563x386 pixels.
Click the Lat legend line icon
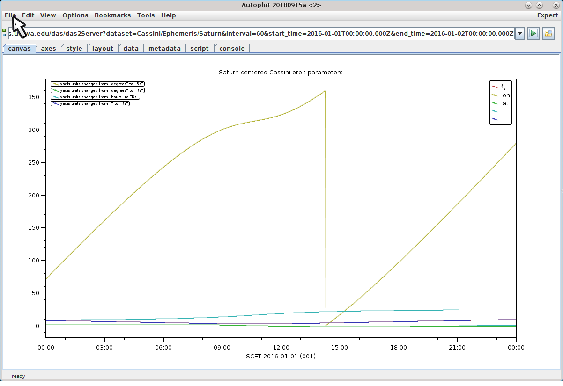tap(494, 103)
